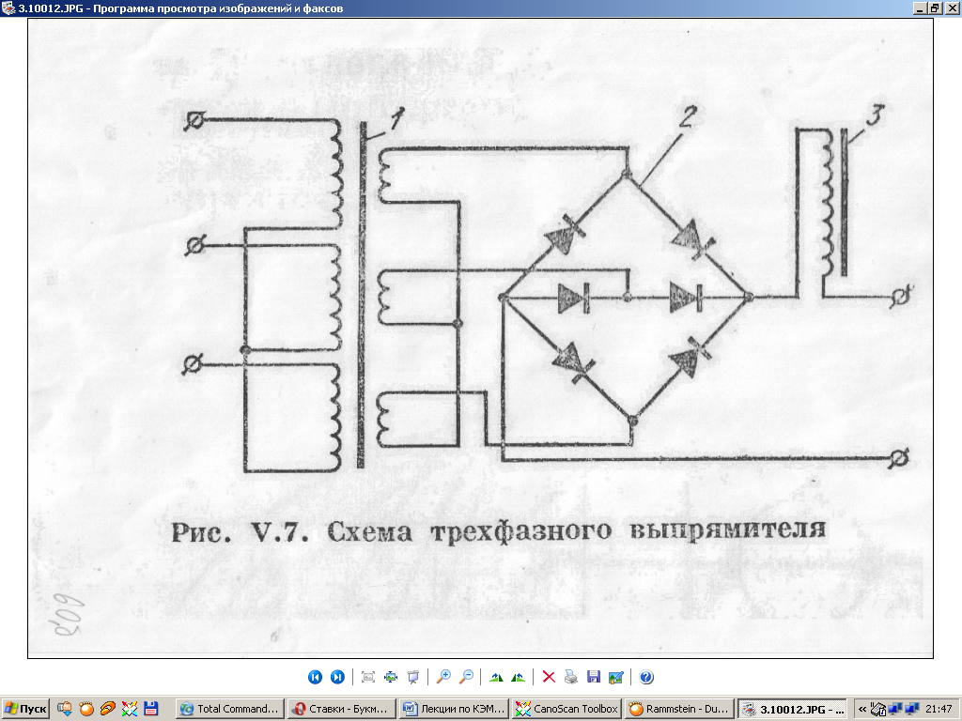Rotate the image counterclockwise

pyautogui.click(x=519, y=677)
